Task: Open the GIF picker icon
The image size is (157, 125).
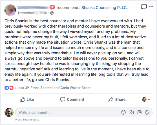Action: [139, 112]
